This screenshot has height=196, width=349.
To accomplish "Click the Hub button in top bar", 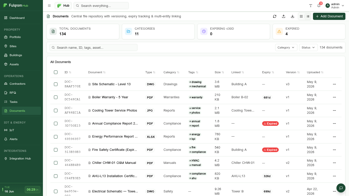I will pos(63,6).
